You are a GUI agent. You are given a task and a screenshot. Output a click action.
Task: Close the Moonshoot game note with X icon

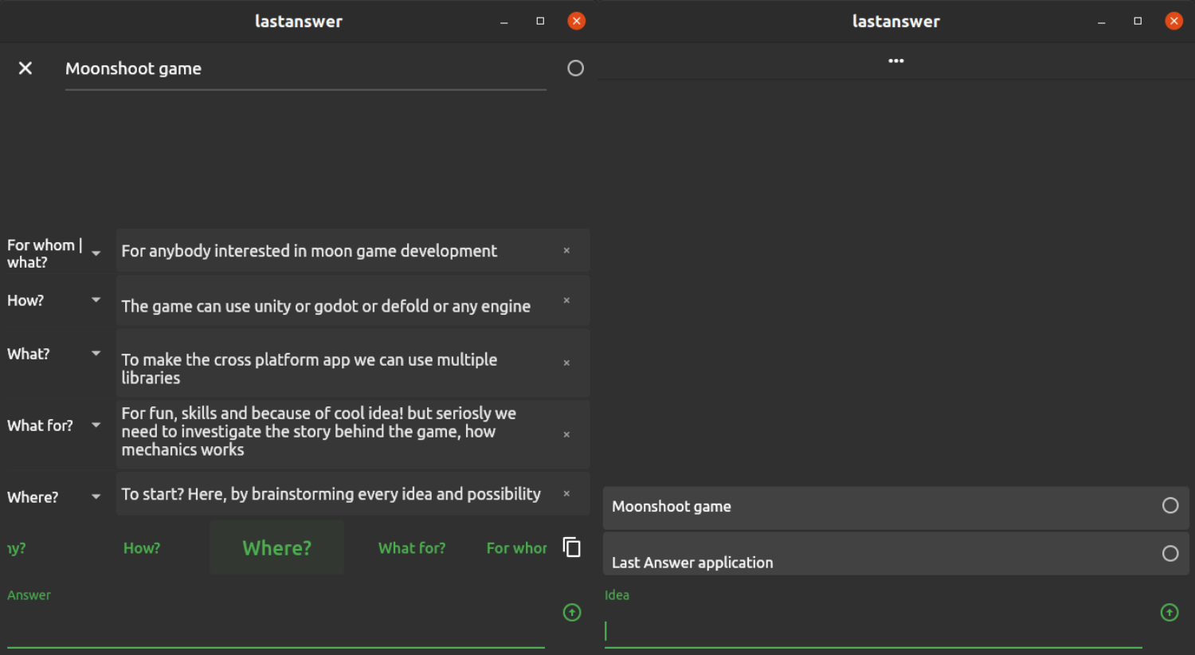25,69
